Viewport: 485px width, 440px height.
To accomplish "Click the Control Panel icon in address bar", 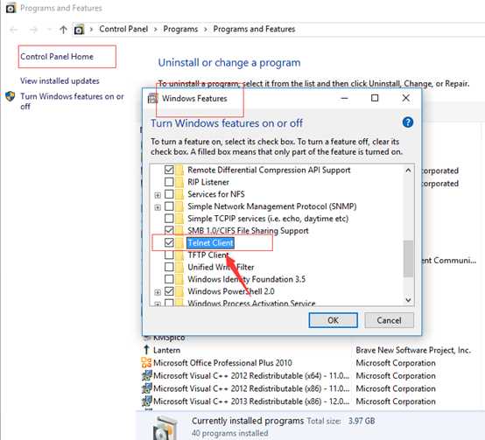I will pyautogui.click(x=79, y=30).
